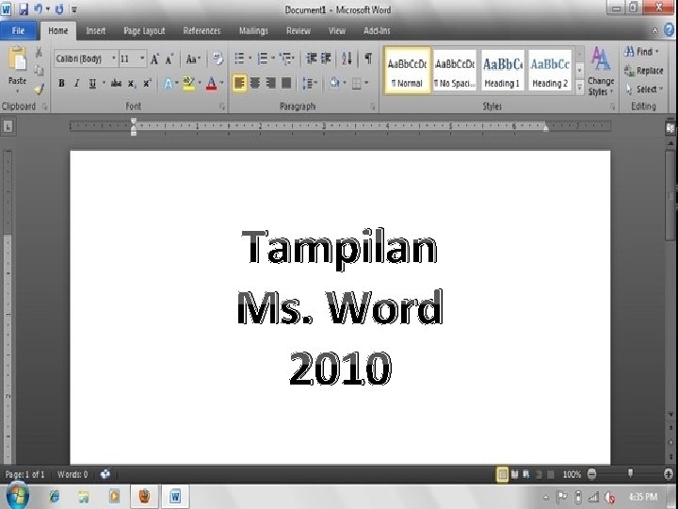Switch to the Page Layout tab
Viewport: 678px width, 509px height.
(144, 31)
